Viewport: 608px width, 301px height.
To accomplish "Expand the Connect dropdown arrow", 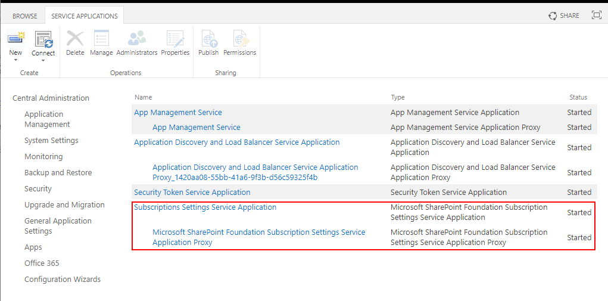I will pos(43,60).
